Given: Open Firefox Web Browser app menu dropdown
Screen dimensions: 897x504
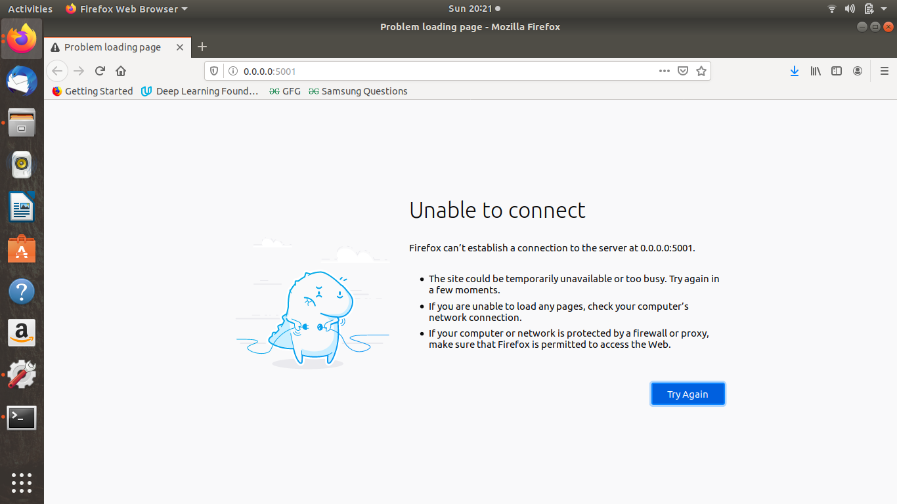Looking at the screenshot, I should click(127, 9).
